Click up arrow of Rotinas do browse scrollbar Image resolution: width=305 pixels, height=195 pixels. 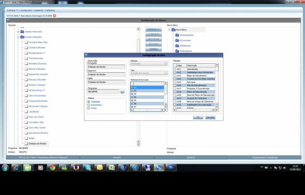[x=166, y=83]
